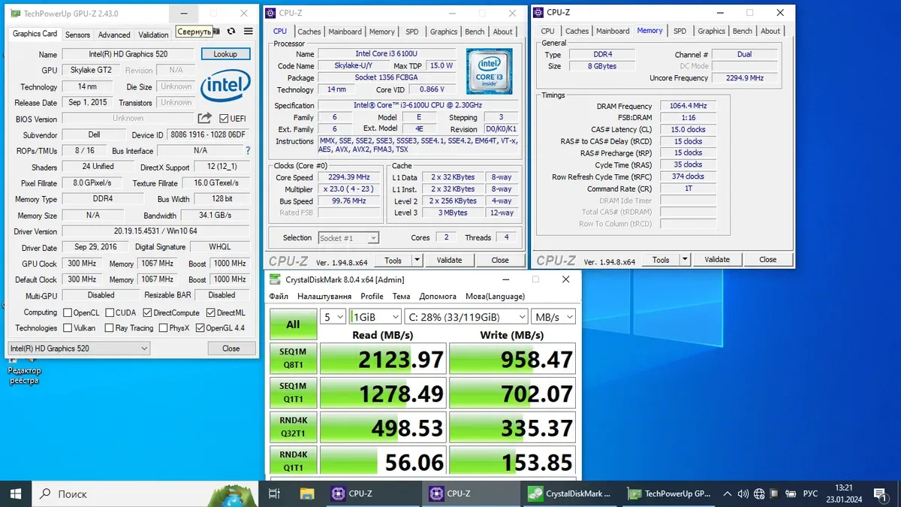
Task: Open Profile menu in CrystalDiskMark
Action: (372, 297)
